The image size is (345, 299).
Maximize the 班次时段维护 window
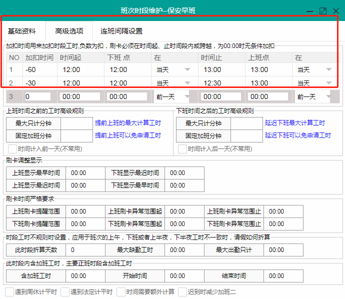pyautogui.click(x=322, y=10)
